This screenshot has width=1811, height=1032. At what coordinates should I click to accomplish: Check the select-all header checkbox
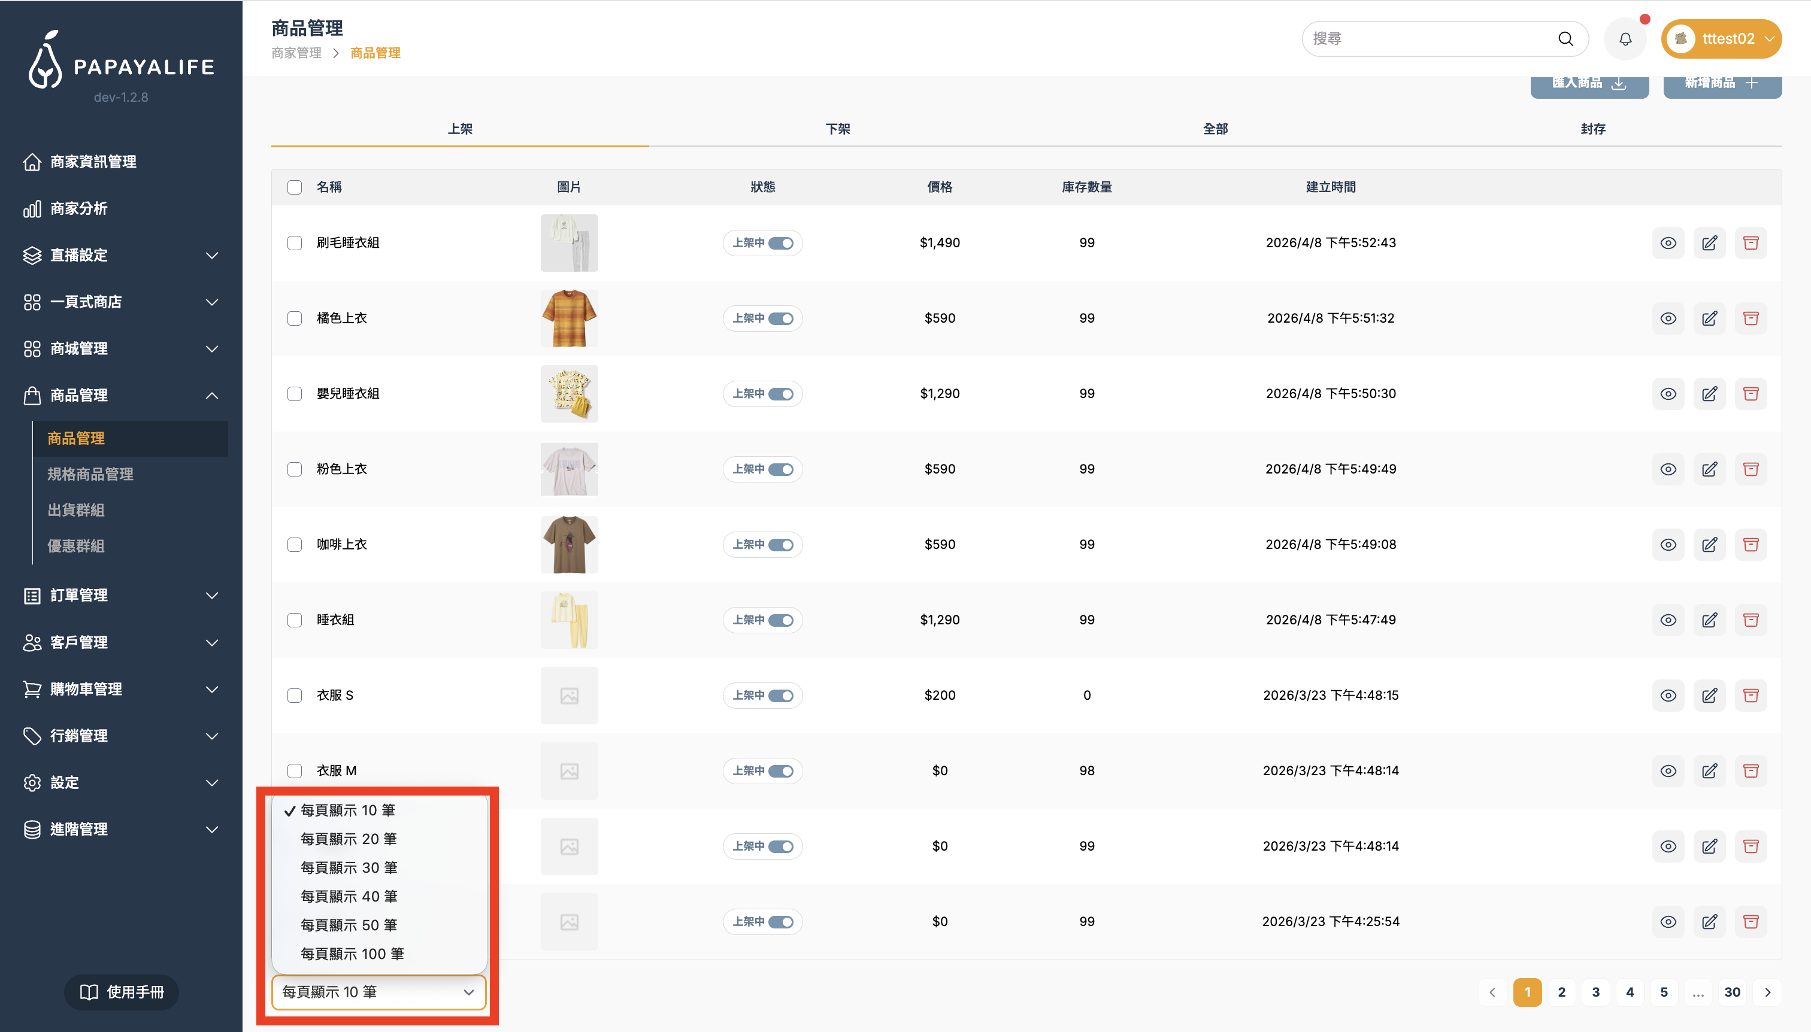294,187
